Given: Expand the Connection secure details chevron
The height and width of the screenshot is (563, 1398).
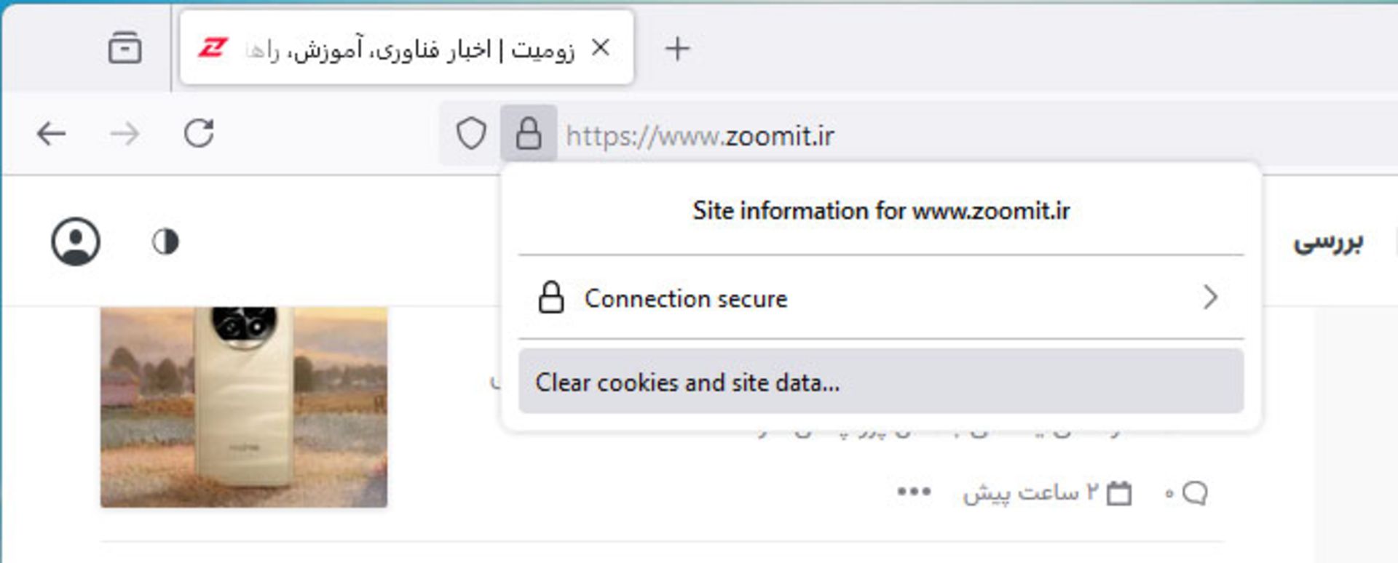Looking at the screenshot, I should pyautogui.click(x=1211, y=298).
